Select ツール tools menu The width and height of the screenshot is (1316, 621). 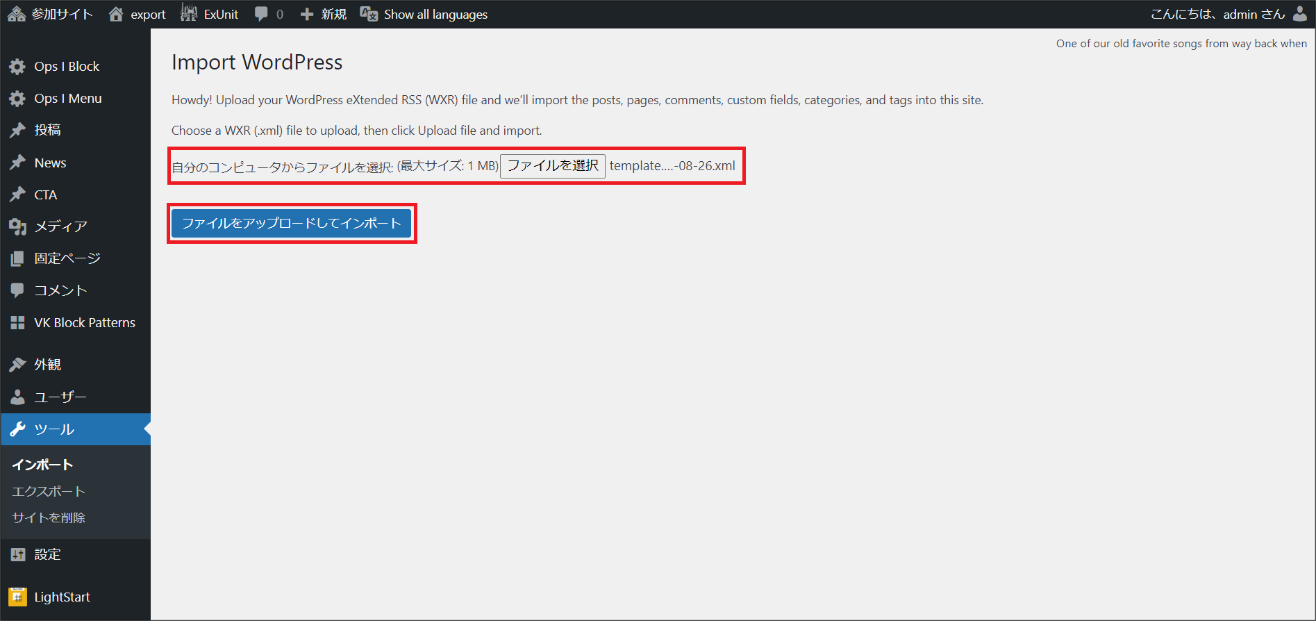75,429
